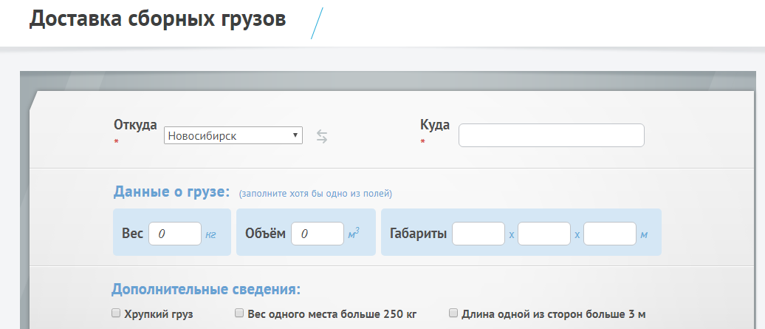This screenshot has width=765, height=329.
Task: Focus the Вес weight input field
Action: point(175,234)
